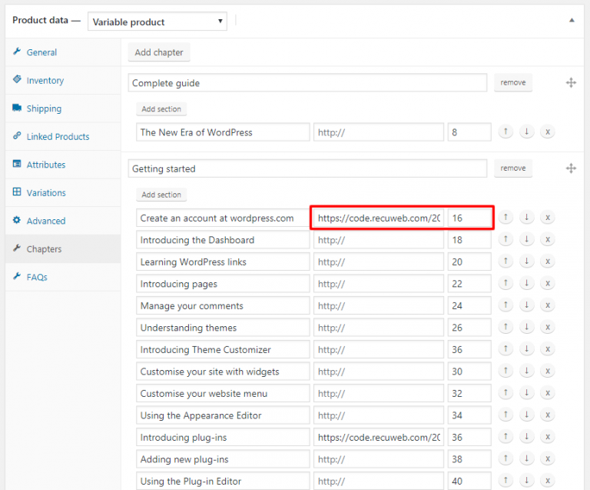Move 'Introducing pages' section up
Viewport: 590px width, 490px height.
pos(505,284)
